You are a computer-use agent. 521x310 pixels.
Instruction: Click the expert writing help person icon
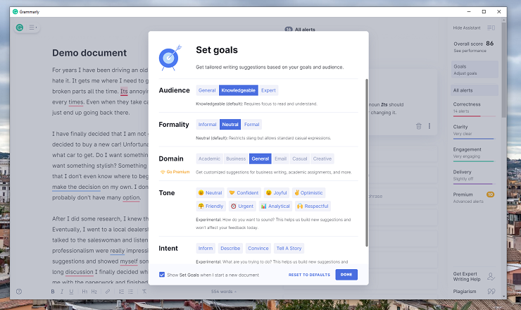click(x=491, y=276)
